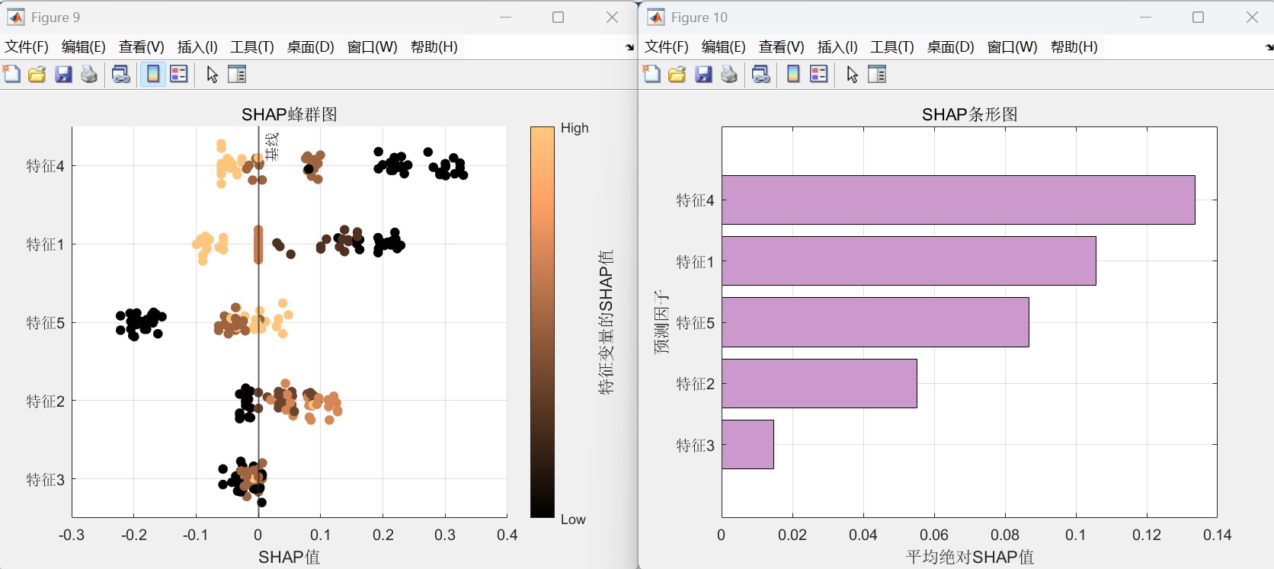Save Figure 9 with the floppy icon
The height and width of the screenshot is (569, 1274).
[63, 74]
